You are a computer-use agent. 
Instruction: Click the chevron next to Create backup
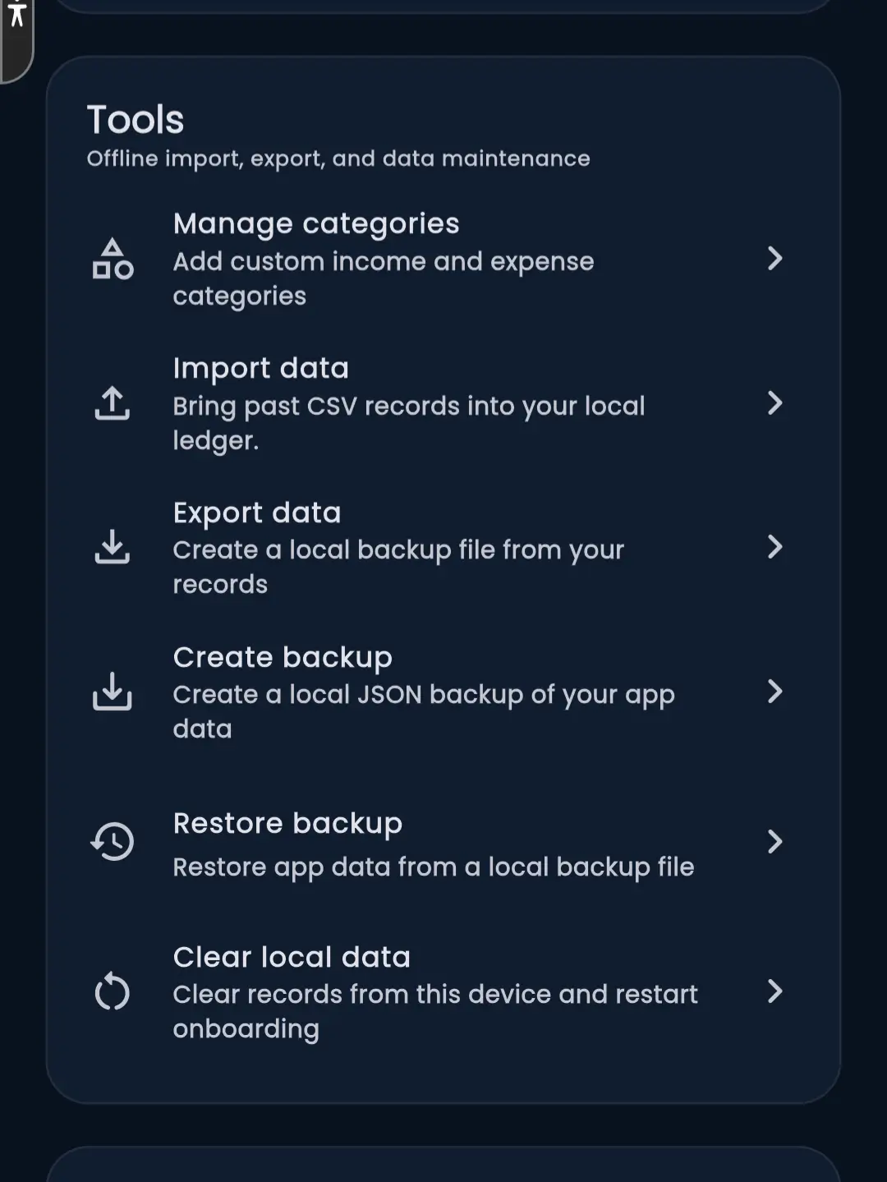pos(774,692)
